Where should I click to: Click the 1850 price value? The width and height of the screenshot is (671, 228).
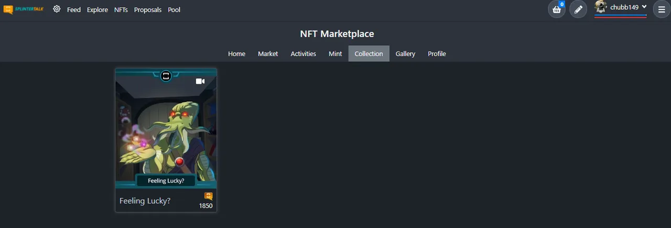(206, 206)
